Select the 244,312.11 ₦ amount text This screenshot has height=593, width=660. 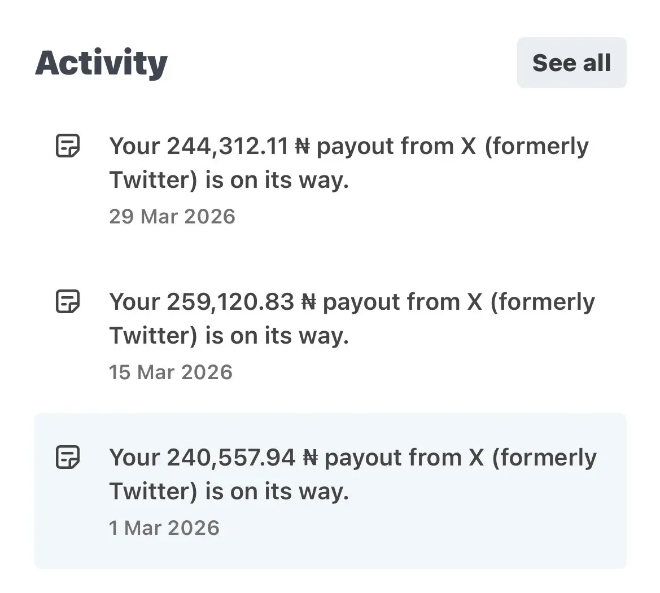[238, 146]
